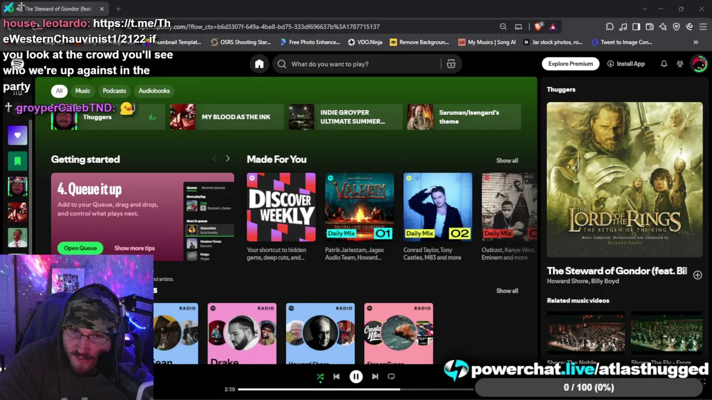Open the notifications bell
This screenshot has height=400, width=712.
coord(664,64)
